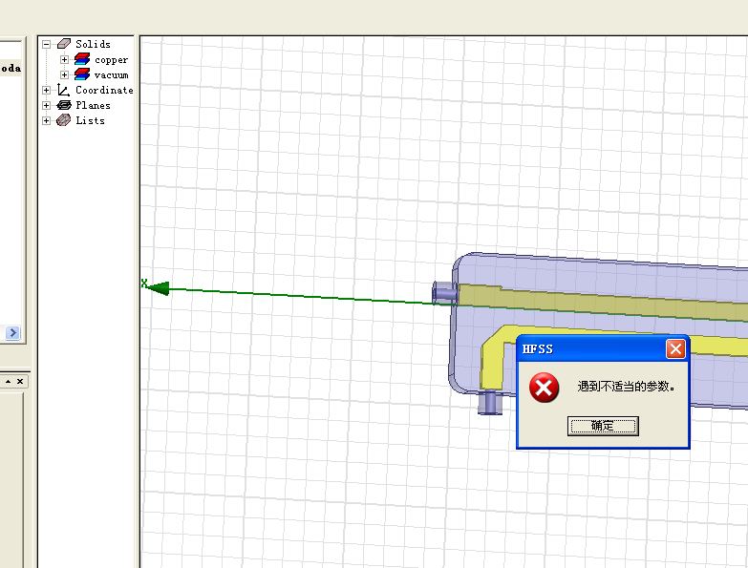Expand the vacuum material node
The height and width of the screenshot is (568, 748).
64,74
